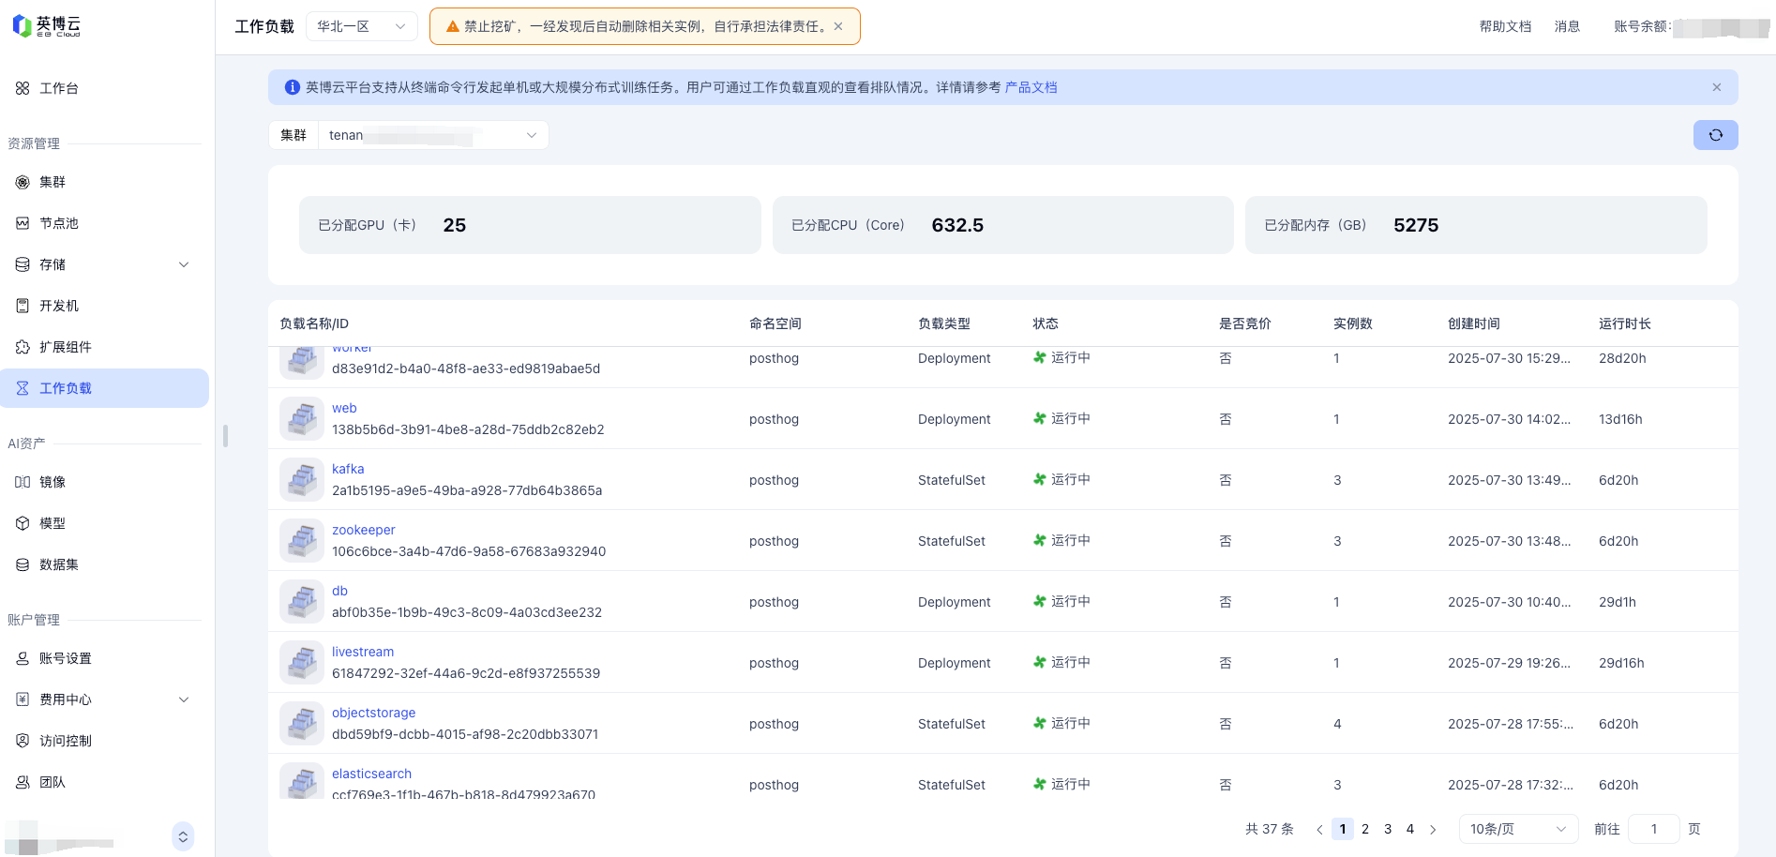Viewport: 1776px width, 857px height.
Task: Open 镜像 images icon in sidebar
Action: coord(23,482)
